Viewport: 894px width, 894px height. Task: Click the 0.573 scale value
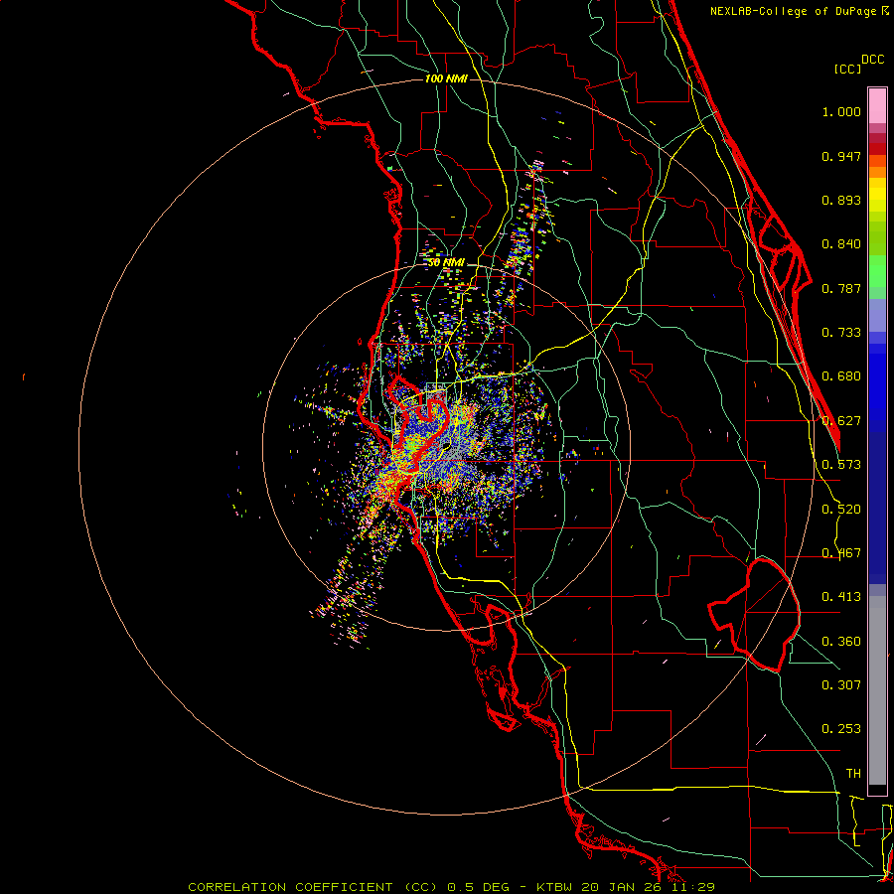(841, 465)
